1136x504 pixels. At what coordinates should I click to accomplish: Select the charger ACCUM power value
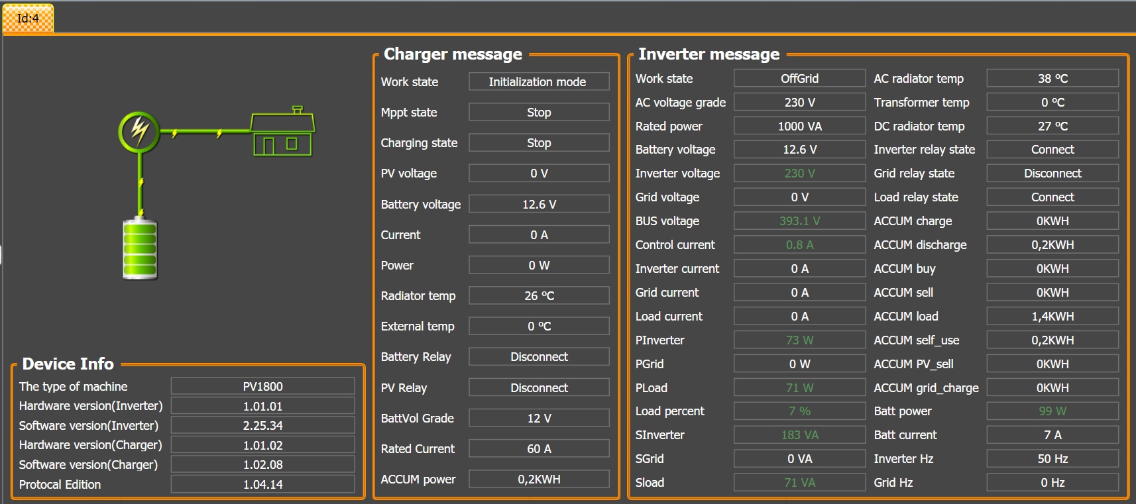click(x=538, y=479)
